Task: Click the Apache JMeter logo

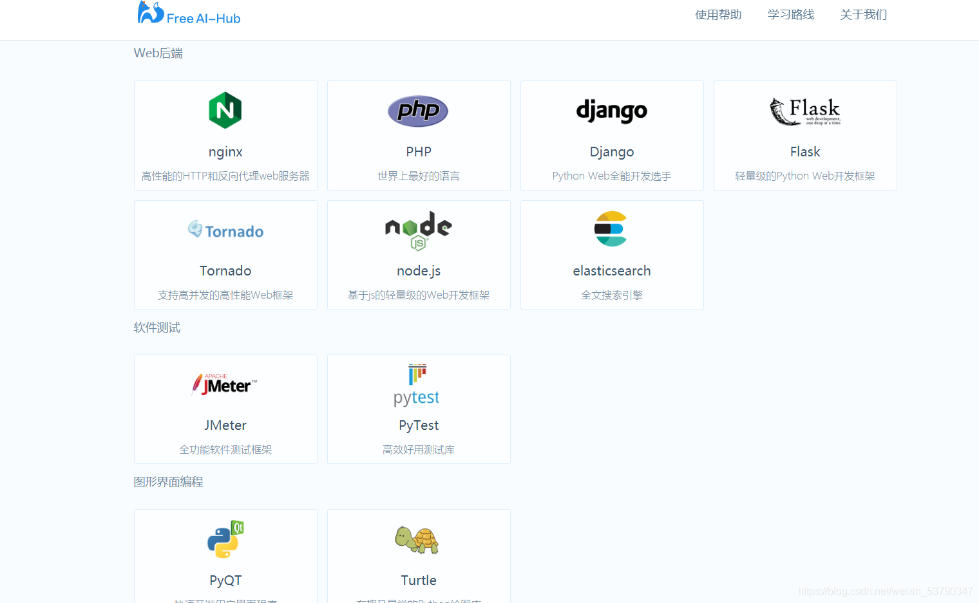Action: click(225, 384)
